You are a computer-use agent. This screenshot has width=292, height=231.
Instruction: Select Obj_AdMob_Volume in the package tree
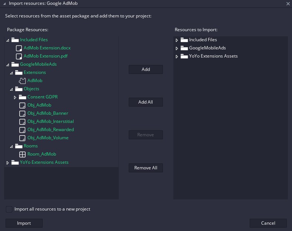tap(48, 138)
